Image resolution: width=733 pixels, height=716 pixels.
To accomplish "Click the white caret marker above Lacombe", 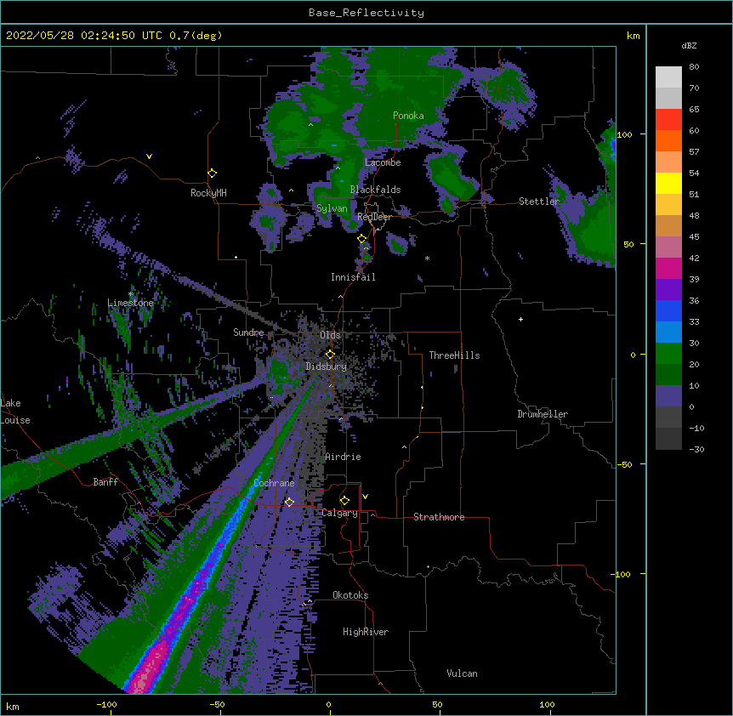I will (x=338, y=168).
